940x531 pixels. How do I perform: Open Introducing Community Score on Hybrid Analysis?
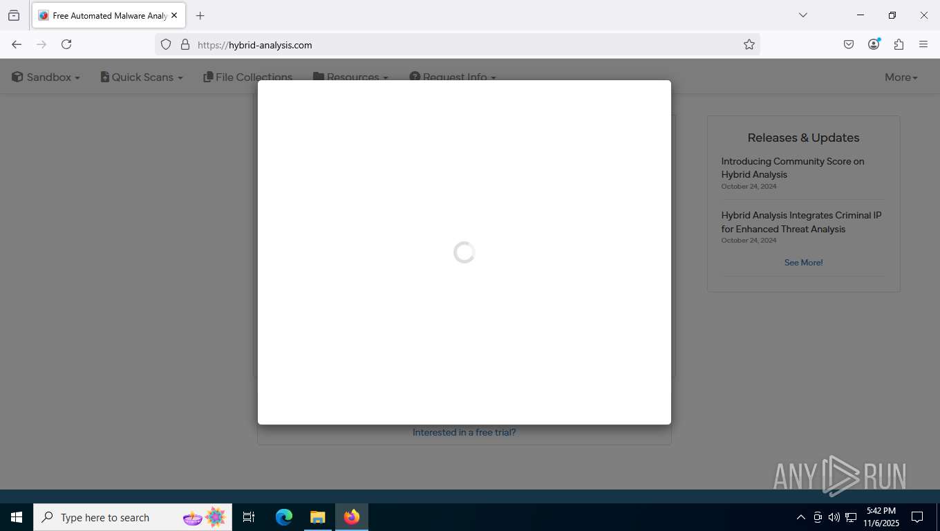(793, 168)
